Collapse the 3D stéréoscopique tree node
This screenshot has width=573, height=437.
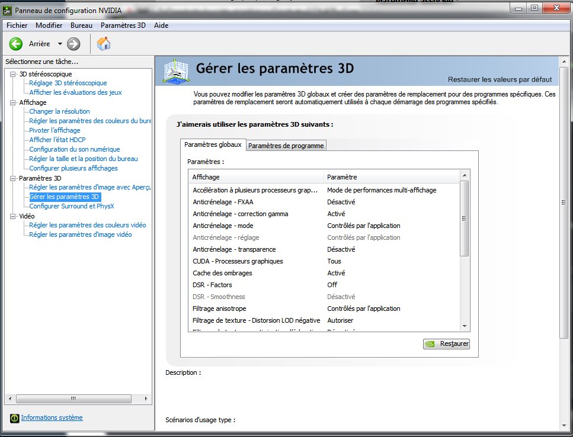(x=13, y=74)
